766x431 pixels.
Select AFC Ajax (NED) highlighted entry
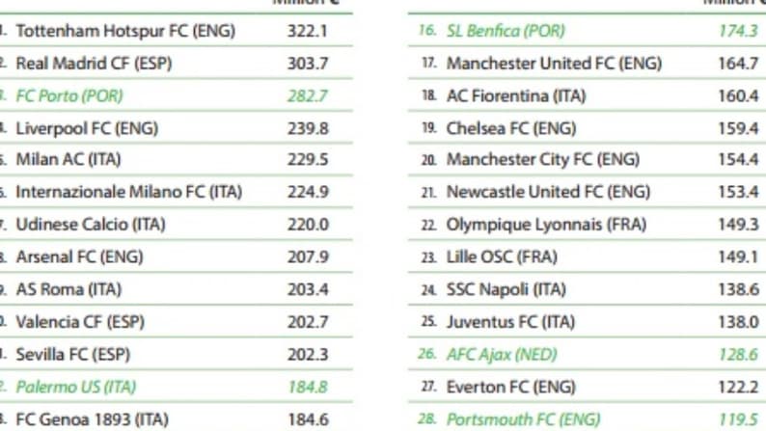click(x=502, y=355)
